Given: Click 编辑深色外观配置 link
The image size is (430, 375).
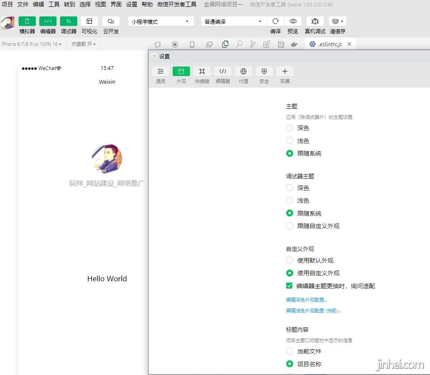Looking at the screenshot, I should (307, 299).
